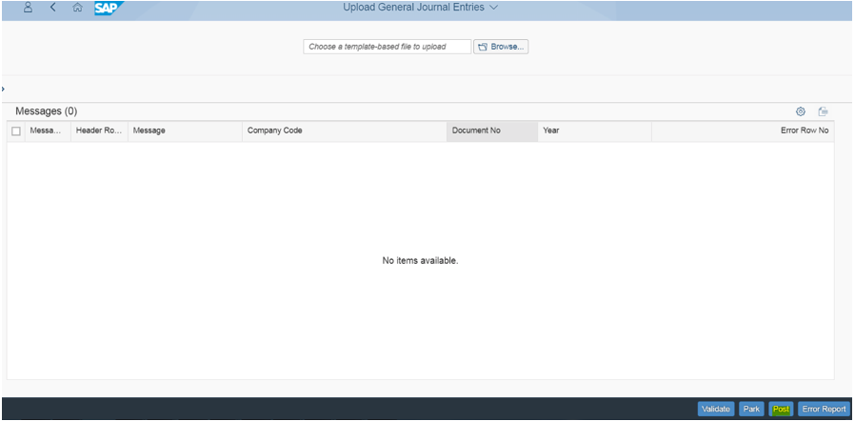Select the Company Code column header
This screenshot has height=421, width=855.
[x=345, y=130]
